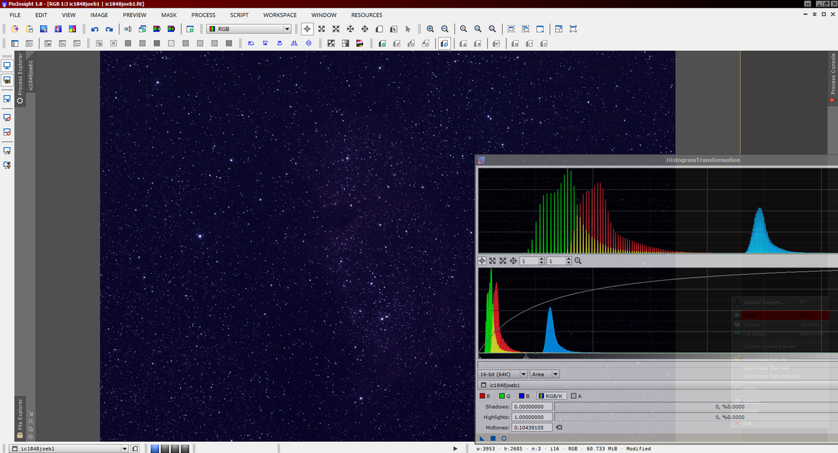838x453 pixels.
Task: Select the B blue channel
Action: (x=524, y=396)
